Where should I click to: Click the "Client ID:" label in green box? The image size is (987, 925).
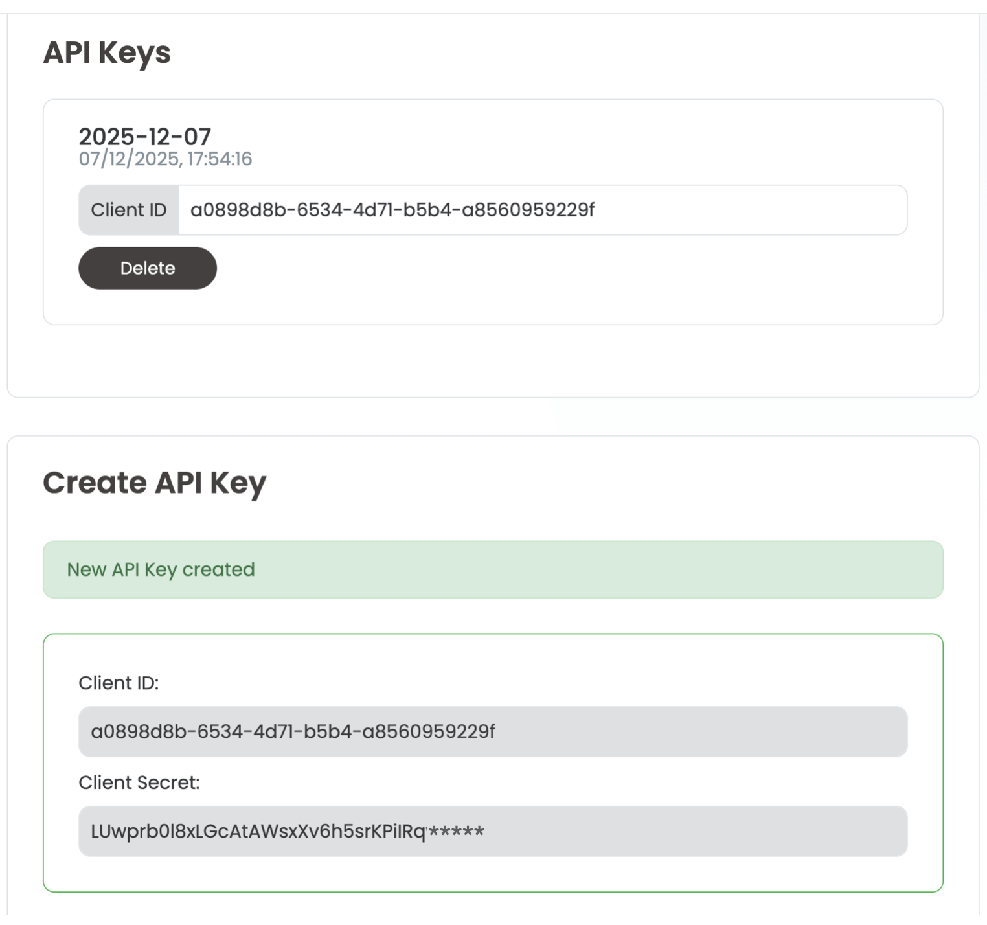coord(119,683)
